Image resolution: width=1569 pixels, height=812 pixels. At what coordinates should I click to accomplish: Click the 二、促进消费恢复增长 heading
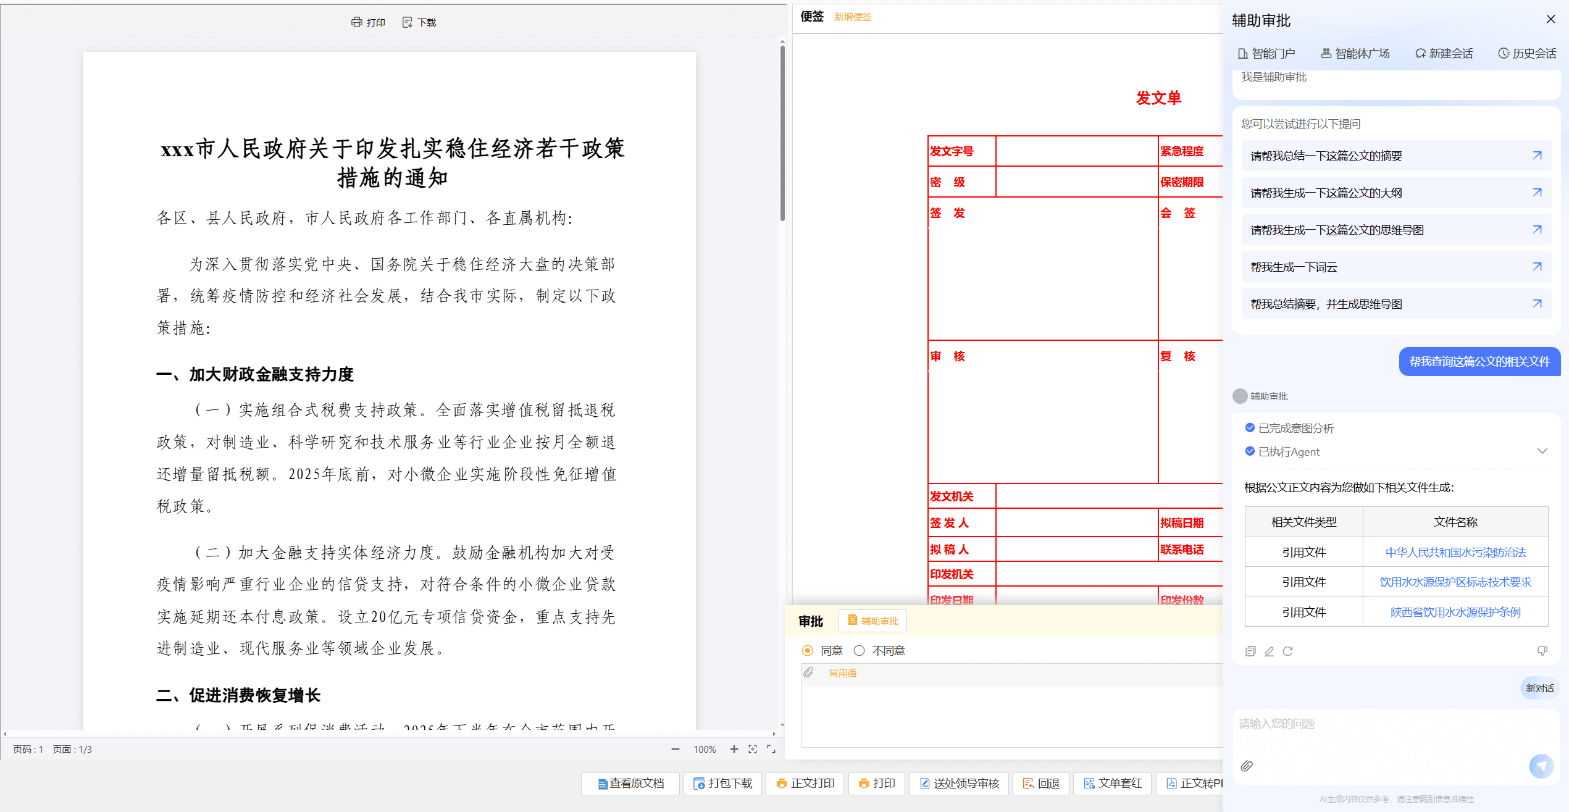[238, 695]
